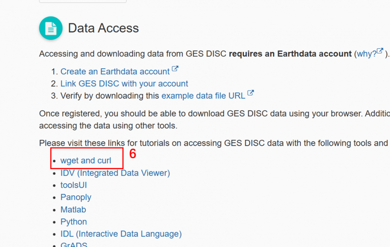Open the why? explanation link
This screenshot has width=390, height=247.
coord(366,54)
